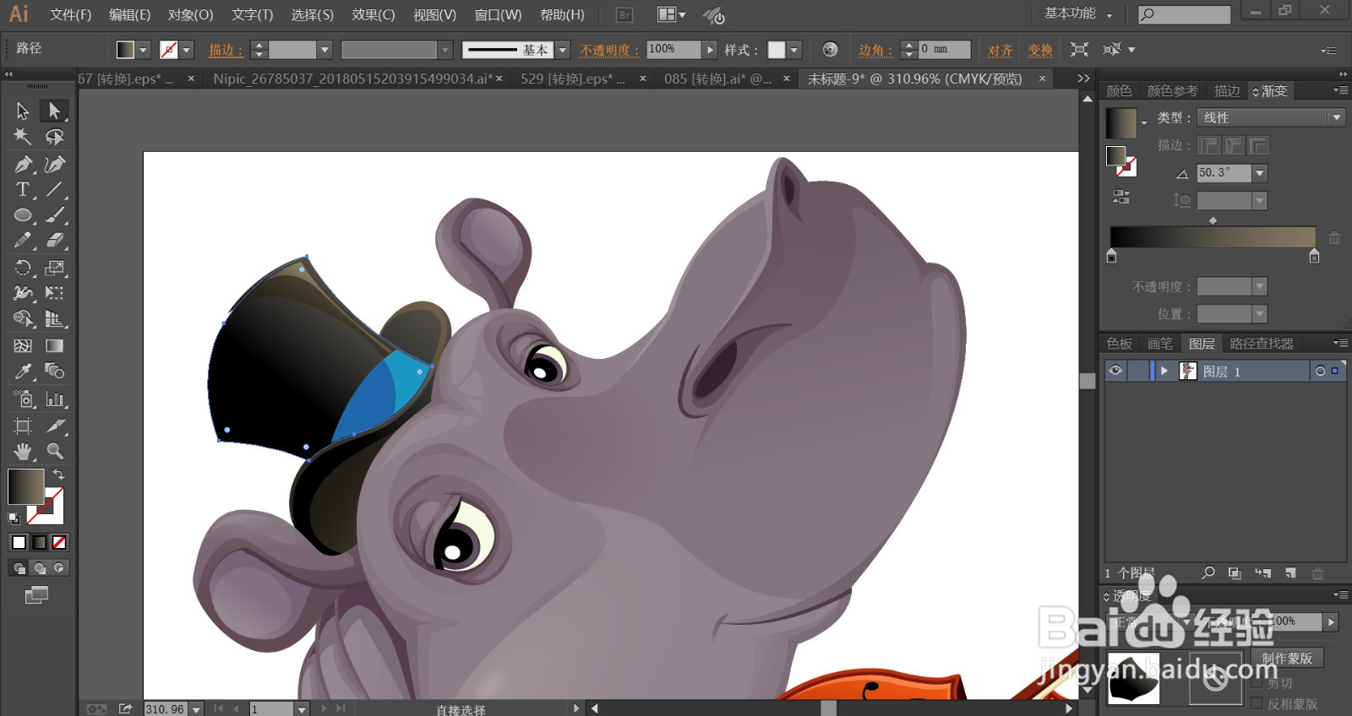Click the 边角 corners link

875,50
